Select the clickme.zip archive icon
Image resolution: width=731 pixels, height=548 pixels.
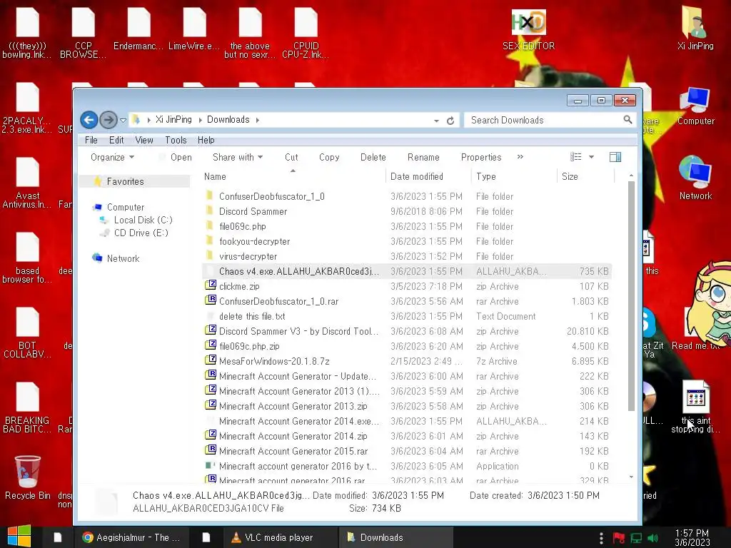[211, 285]
